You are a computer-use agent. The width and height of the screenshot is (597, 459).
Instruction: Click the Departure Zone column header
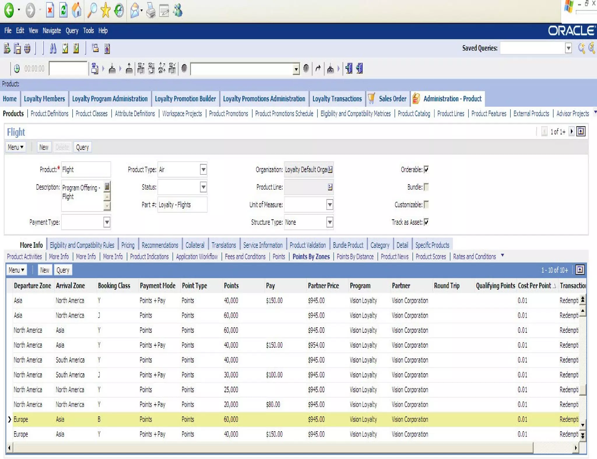[x=32, y=286]
